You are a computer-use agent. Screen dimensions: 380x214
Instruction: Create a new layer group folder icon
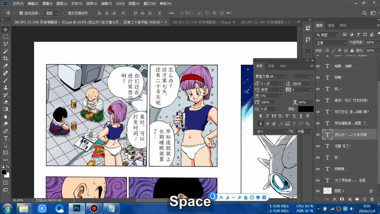click(357, 199)
